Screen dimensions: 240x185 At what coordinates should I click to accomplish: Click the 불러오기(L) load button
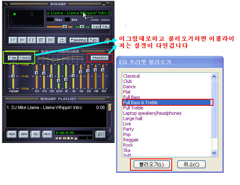tap(152, 165)
